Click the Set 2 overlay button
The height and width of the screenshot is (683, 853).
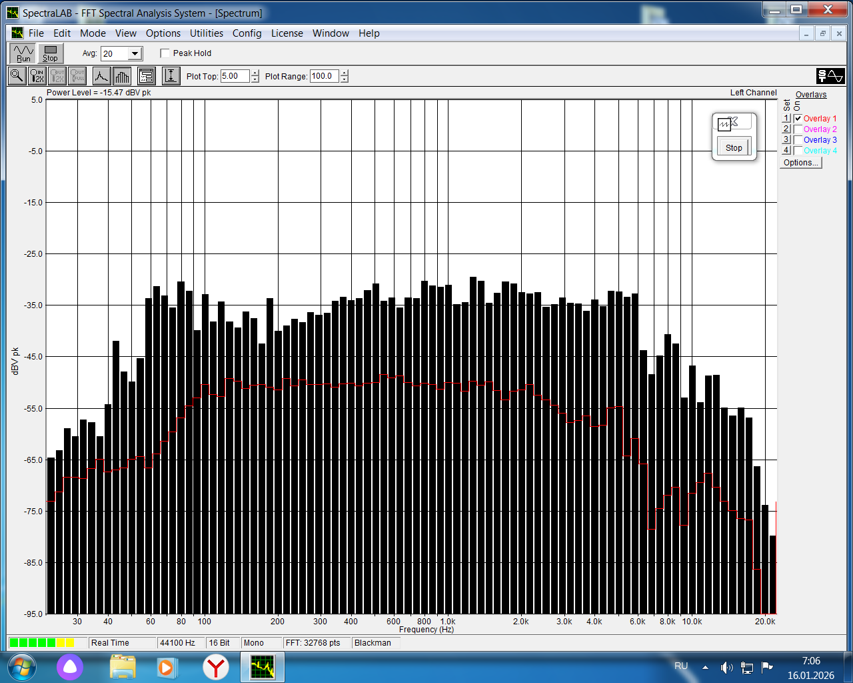click(x=786, y=129)
